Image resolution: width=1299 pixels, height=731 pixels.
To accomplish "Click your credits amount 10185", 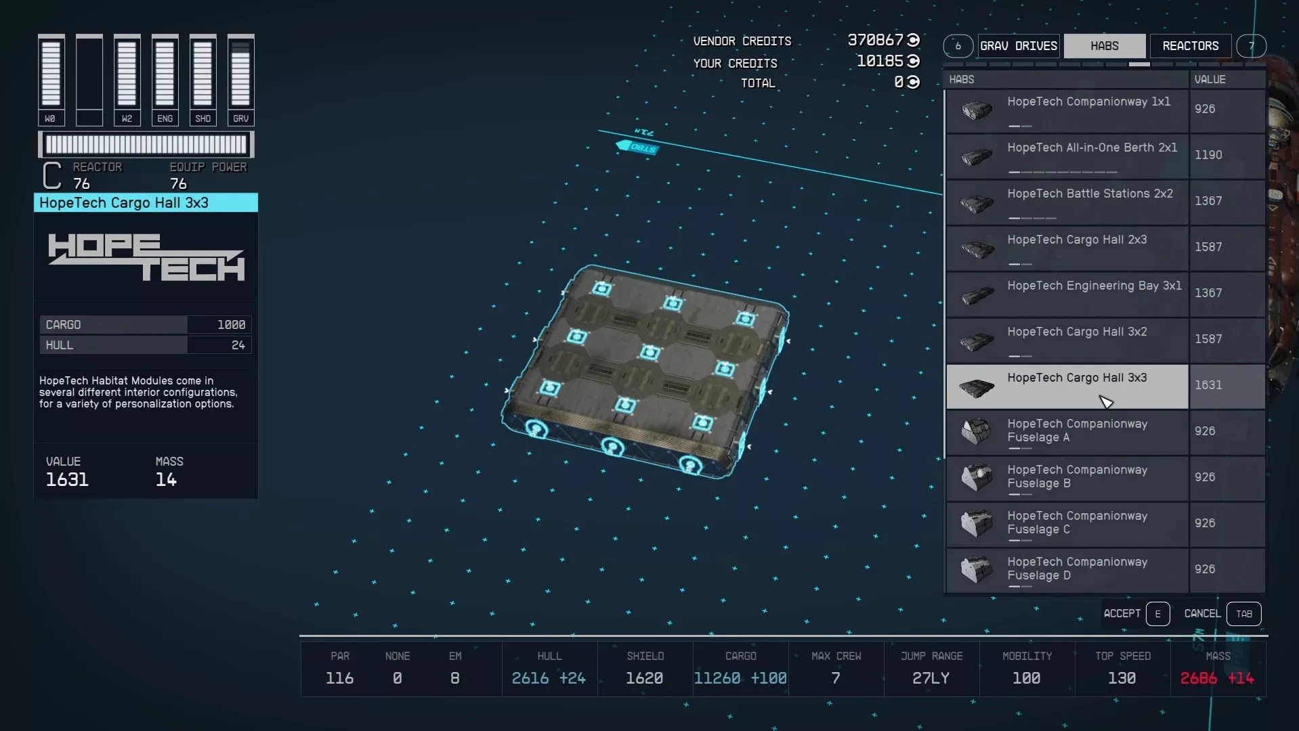I will point(880,61).
